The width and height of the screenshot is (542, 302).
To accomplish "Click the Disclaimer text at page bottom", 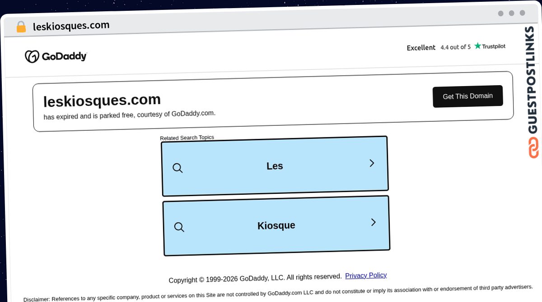I will coord(278,293).
